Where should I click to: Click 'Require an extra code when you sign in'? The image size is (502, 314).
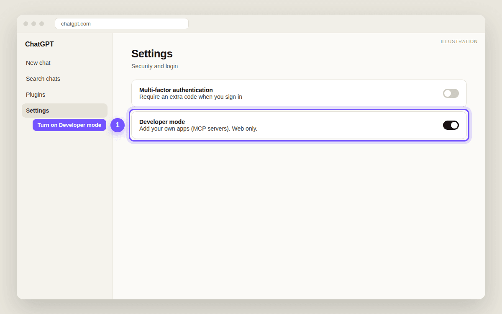pos(191,97)
